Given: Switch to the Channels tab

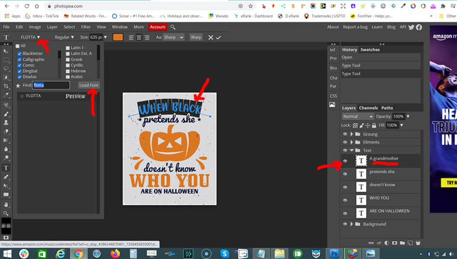Looking at the screenshot, I should pos(368,108).
